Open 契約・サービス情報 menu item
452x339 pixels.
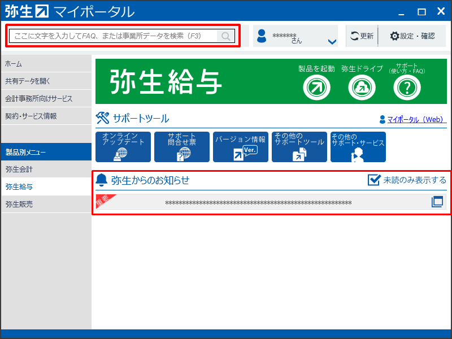(x=46, y=116)
